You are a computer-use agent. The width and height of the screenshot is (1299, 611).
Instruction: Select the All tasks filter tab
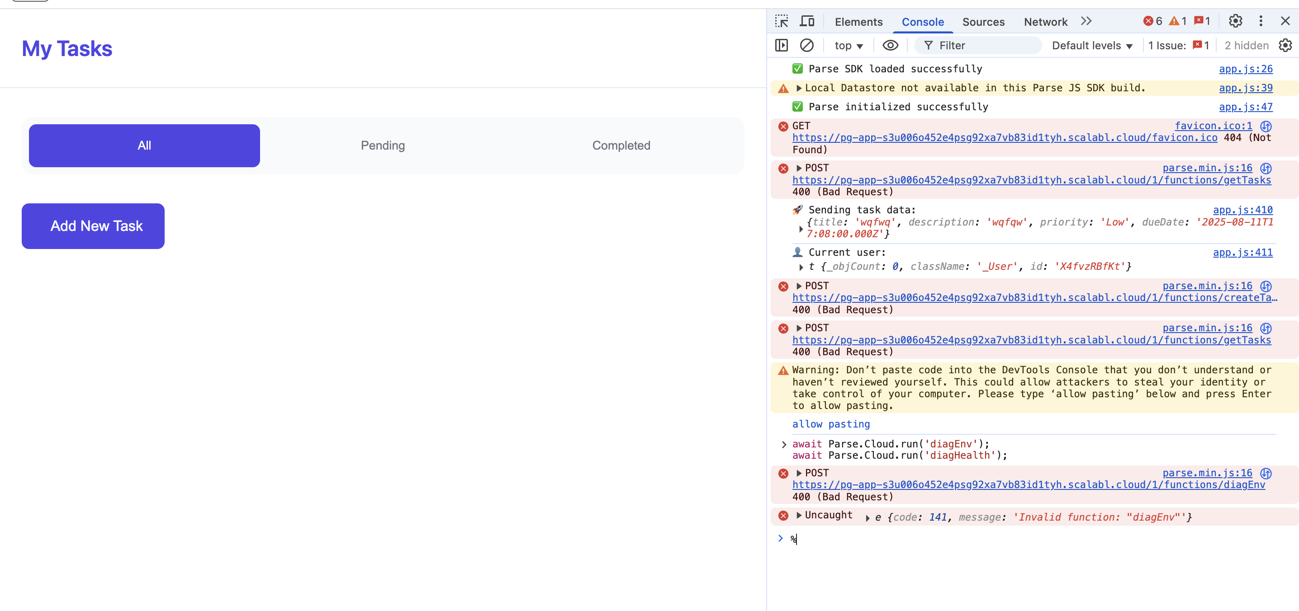144,146
